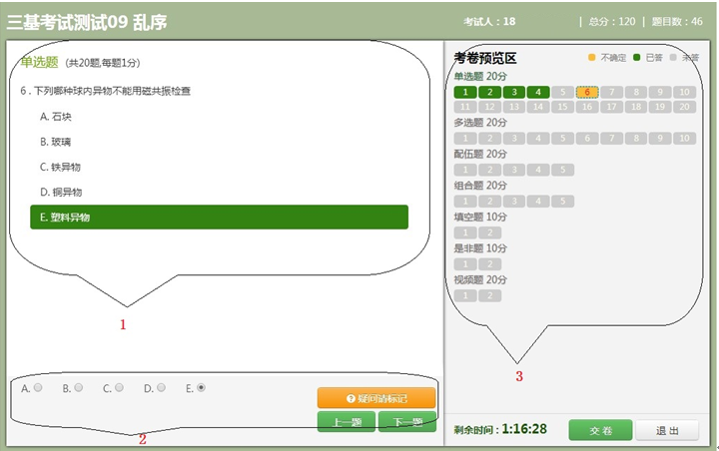
Task: Jump to single-choice question 10
Action: pos(684,93)
